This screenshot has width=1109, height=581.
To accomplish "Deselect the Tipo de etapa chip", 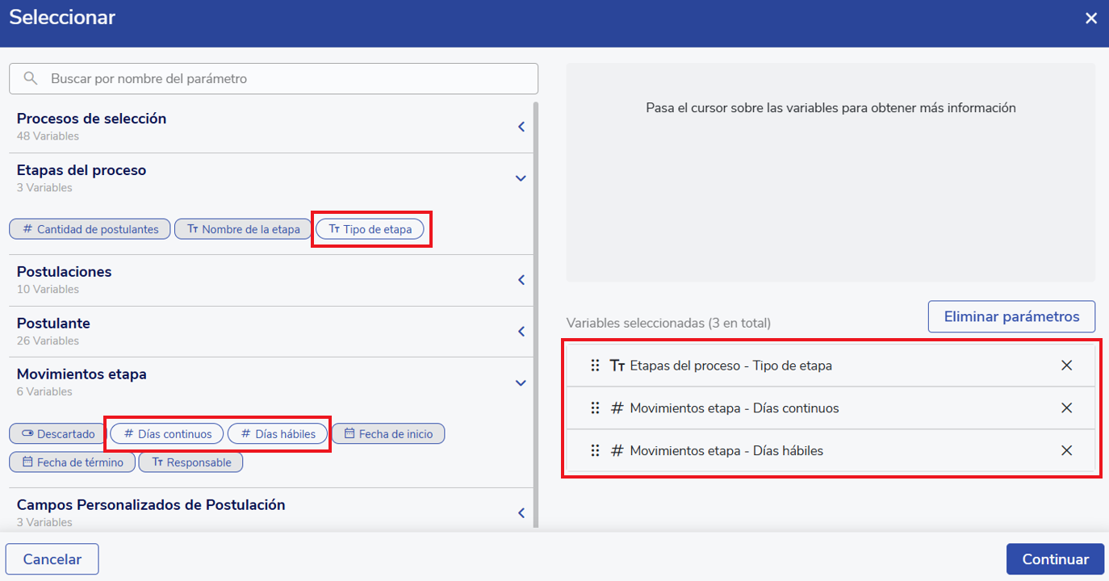I will [370, 229].
